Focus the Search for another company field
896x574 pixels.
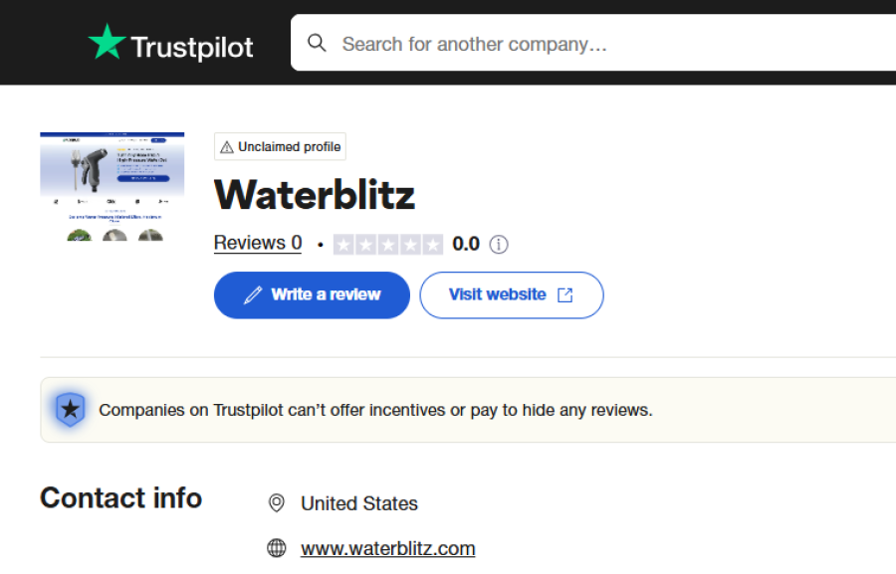(593, 43)
